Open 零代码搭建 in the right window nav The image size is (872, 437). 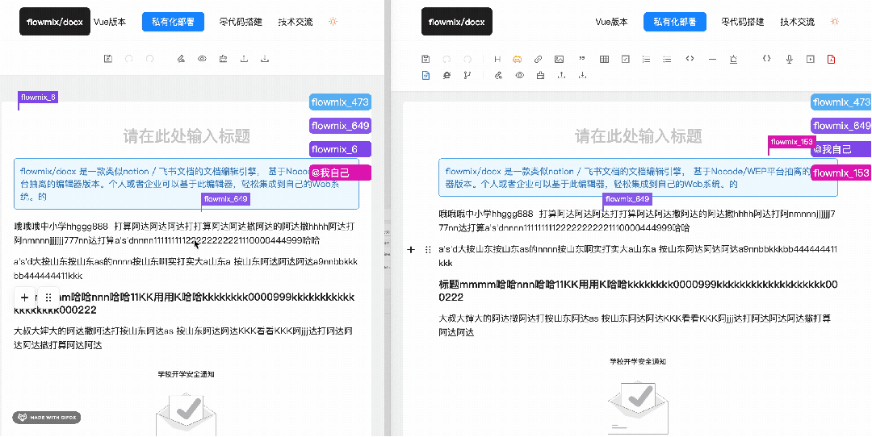[x=743, y=23]
